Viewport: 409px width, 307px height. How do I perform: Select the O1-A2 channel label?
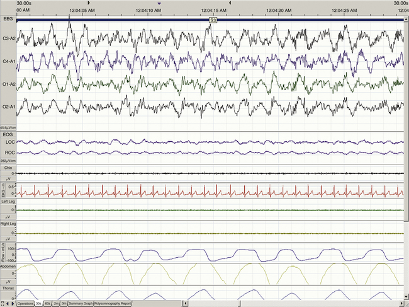coord(9,84)
